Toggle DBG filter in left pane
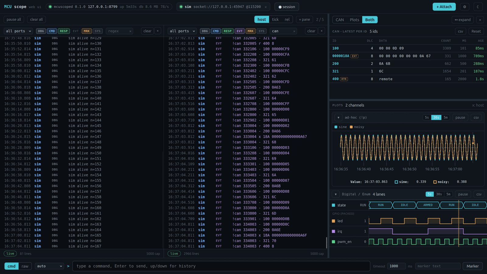 pyautogui.click(x=41, y=31)
